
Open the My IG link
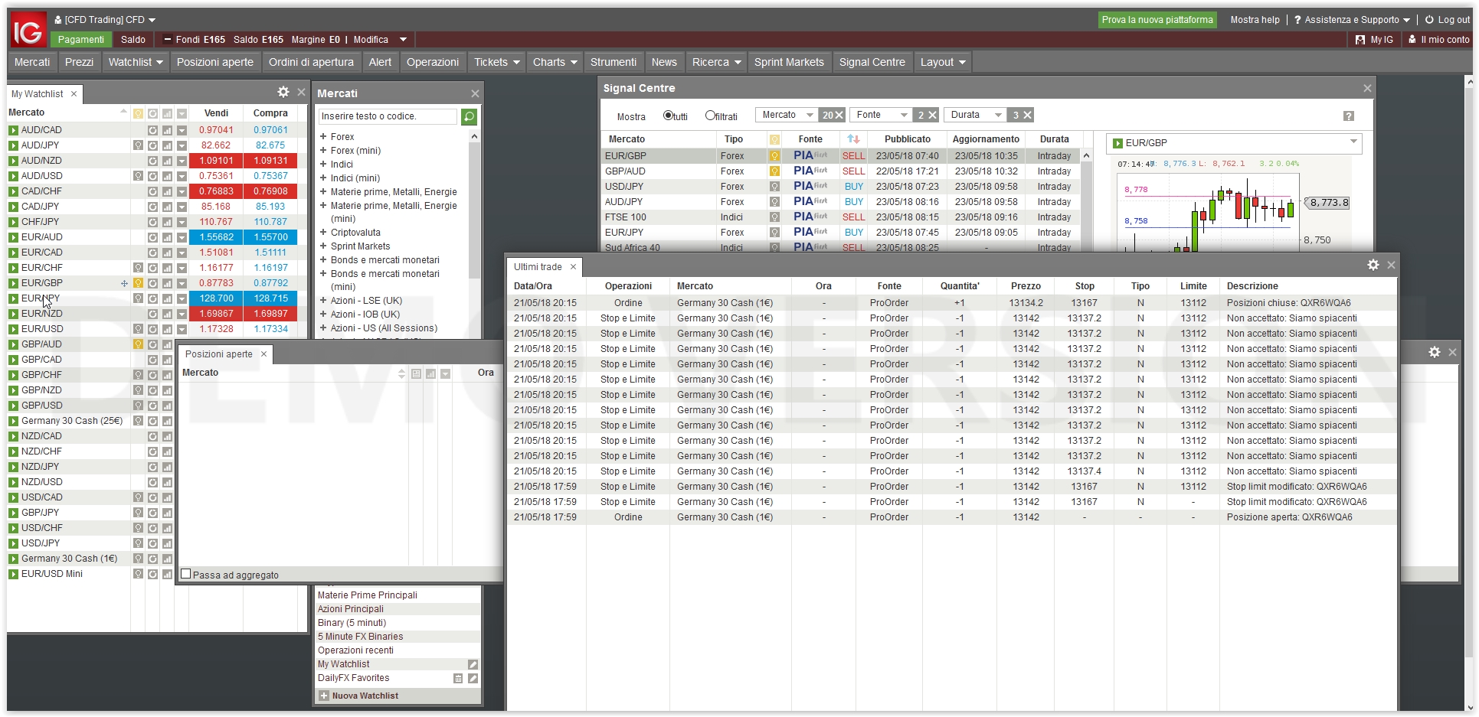click(x=1375, y=40)
